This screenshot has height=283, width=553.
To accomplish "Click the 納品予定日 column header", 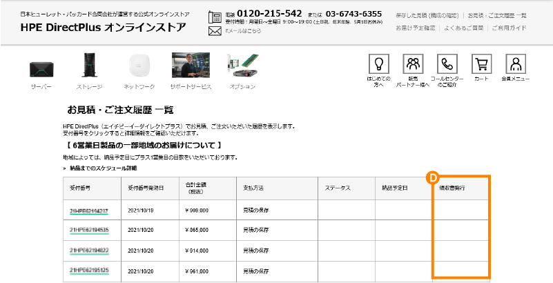I will pos(404,188).
